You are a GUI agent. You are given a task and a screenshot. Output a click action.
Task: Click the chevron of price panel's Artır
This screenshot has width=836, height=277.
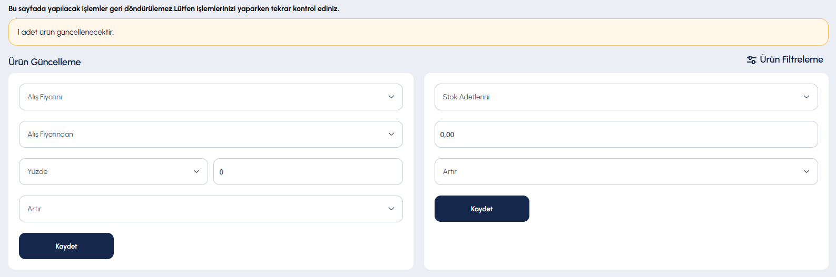coord(391,209)
